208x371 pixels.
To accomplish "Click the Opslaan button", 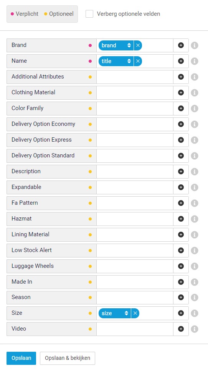I will pyautogui.click(x=21, y=358).
